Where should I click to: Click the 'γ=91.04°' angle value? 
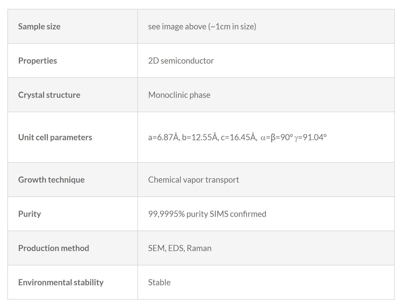310,137
